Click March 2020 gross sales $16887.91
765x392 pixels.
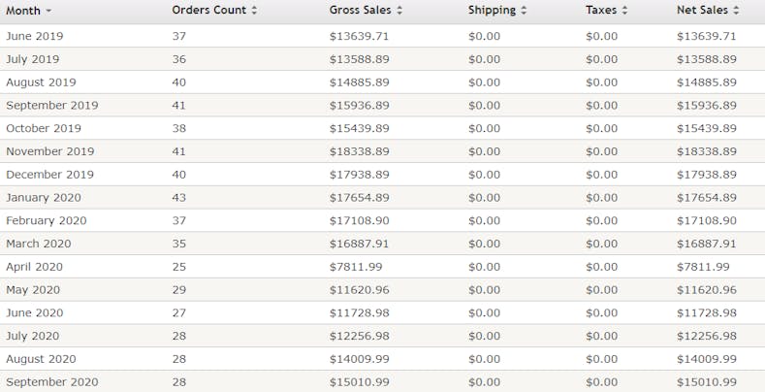click(359, 244)
